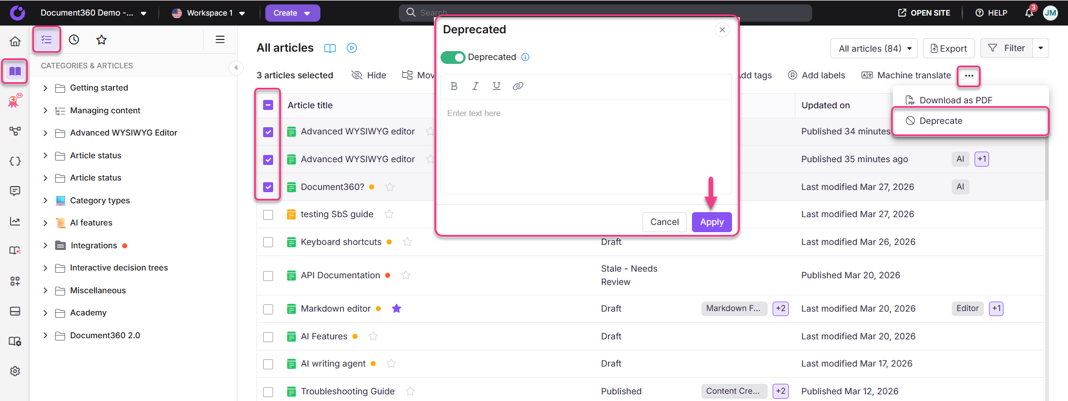
Task: Expand the Document360 2.0 category
Action: pos(46,335)
